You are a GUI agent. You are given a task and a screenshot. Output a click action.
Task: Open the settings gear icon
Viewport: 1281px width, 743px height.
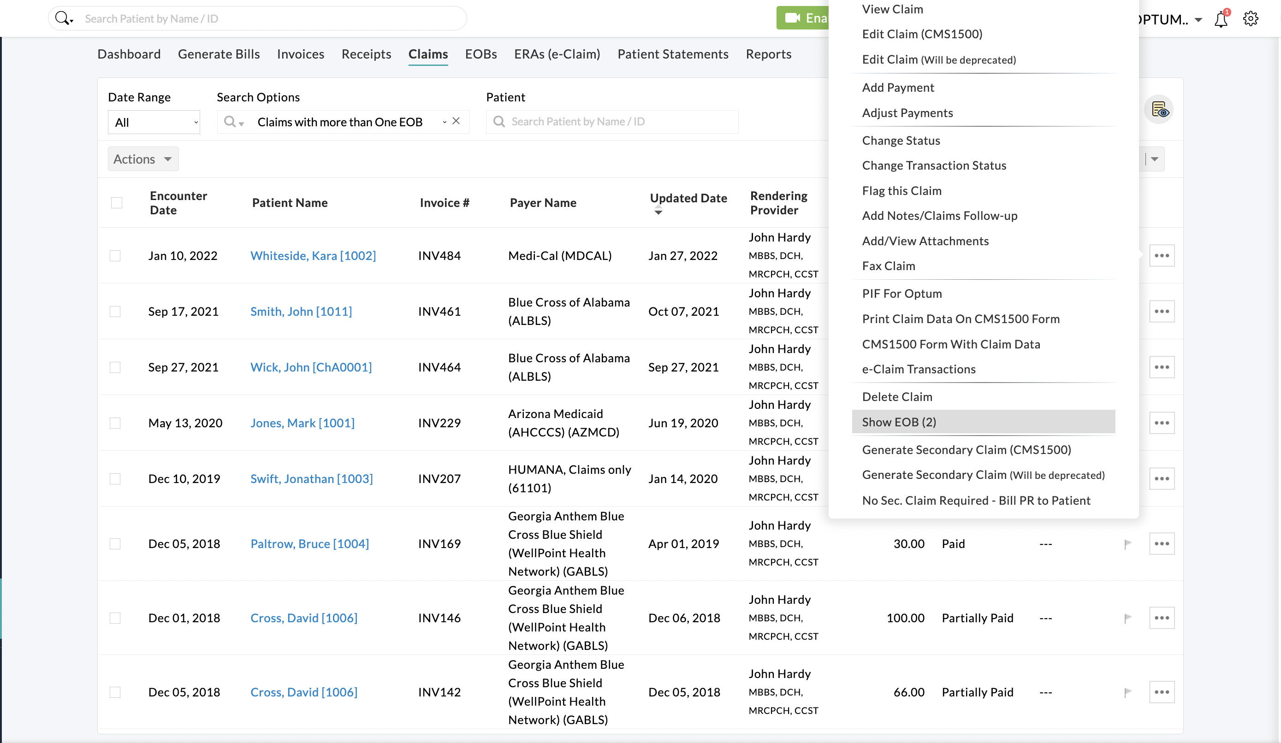[x=1251, y=19]
